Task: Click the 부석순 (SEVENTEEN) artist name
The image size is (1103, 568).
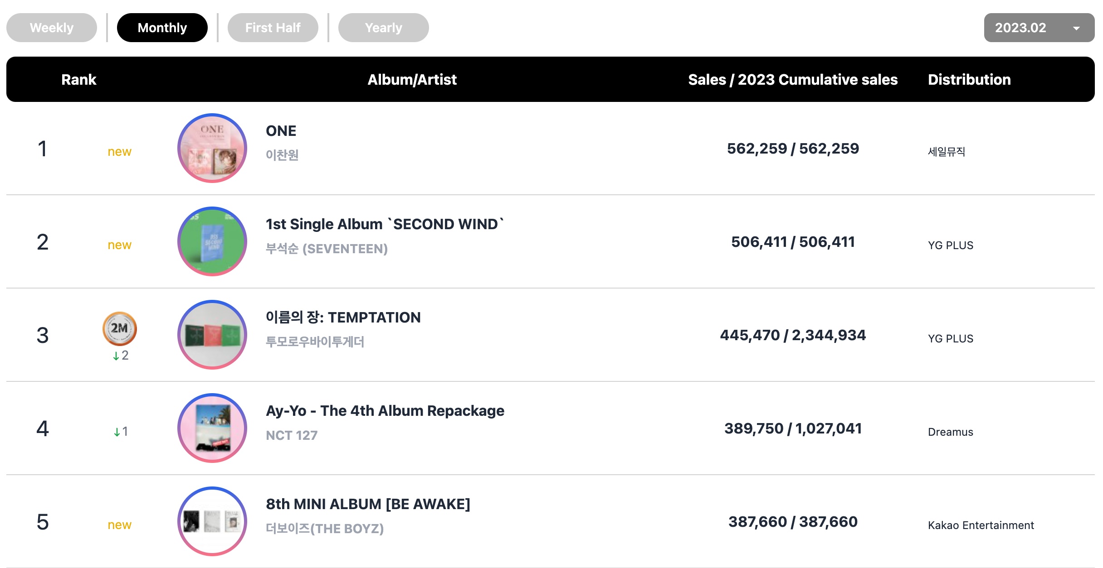Action: (327, 249)
